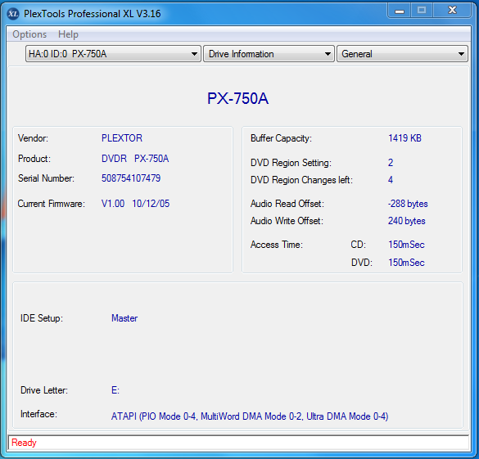Select the 240 bytes write offset value
The width and height of the screenshot is (479, 459).
click(407, 221)
